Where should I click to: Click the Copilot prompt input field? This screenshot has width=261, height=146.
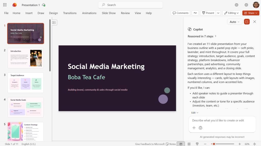(x=222, y=120)
